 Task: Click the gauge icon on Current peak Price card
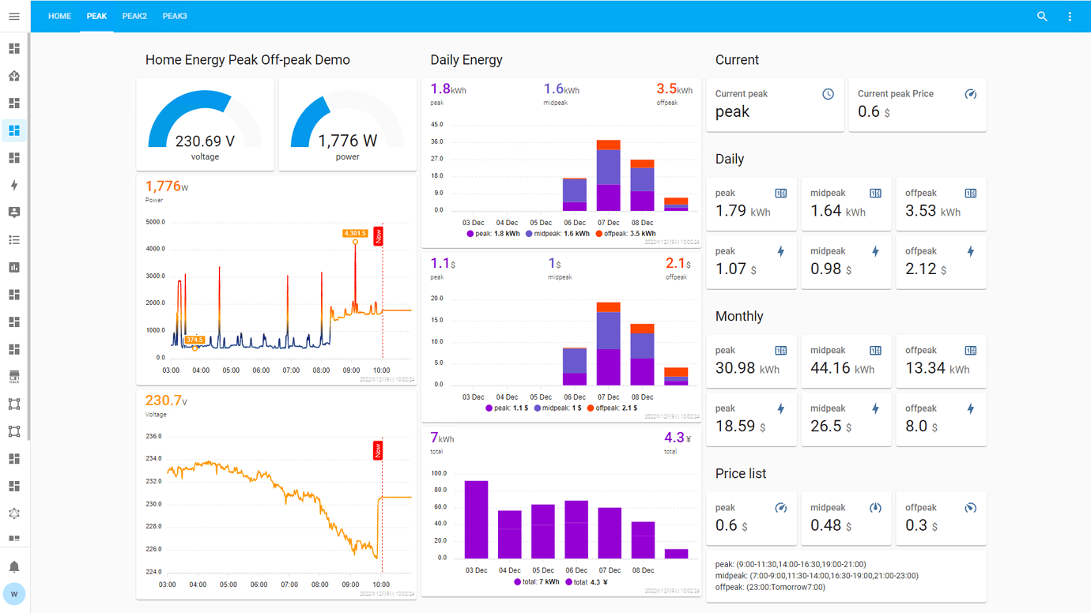point(970,93)
